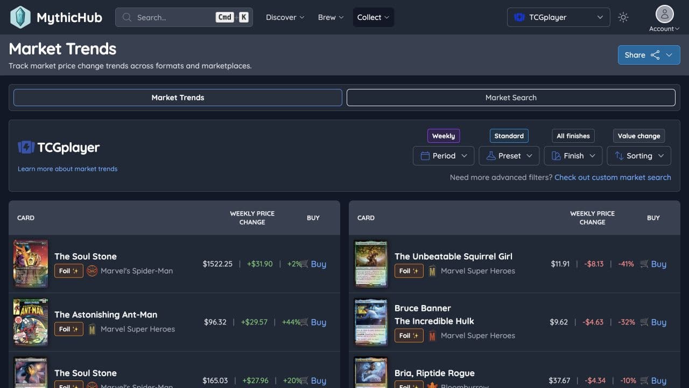This screenshot has width=689, height=388.
Task: Click Foil badge on Astonishing Ant-Man
Action: coord(69,329)
